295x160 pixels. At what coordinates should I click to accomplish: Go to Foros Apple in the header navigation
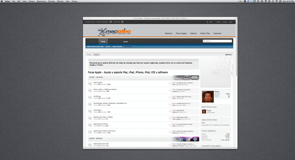pos(181,33)
